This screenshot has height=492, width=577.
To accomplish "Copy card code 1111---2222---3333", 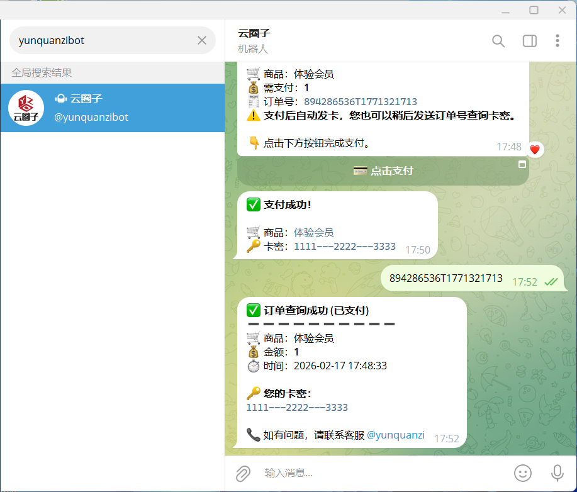I will tap(344, 247).
